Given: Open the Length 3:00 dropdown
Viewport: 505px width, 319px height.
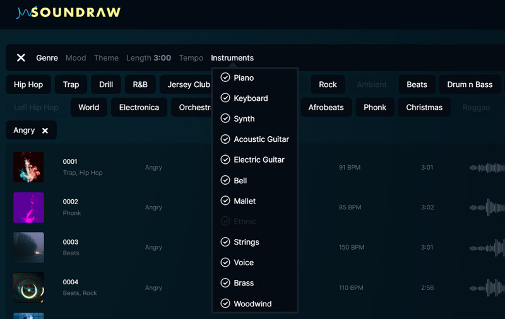Looking at the screenshot, I should coord(148,58).
